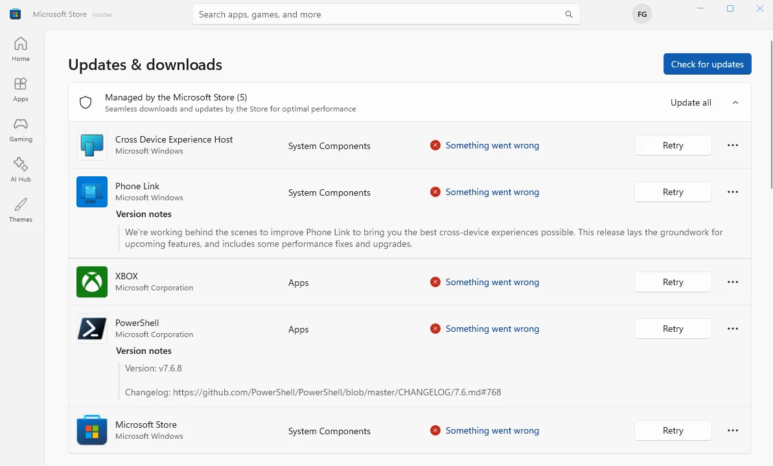The height and width of the screenshot is (466, 773).
Task: Retry the Cross Device Experience Host update
Action: click(x=673, y=145)
